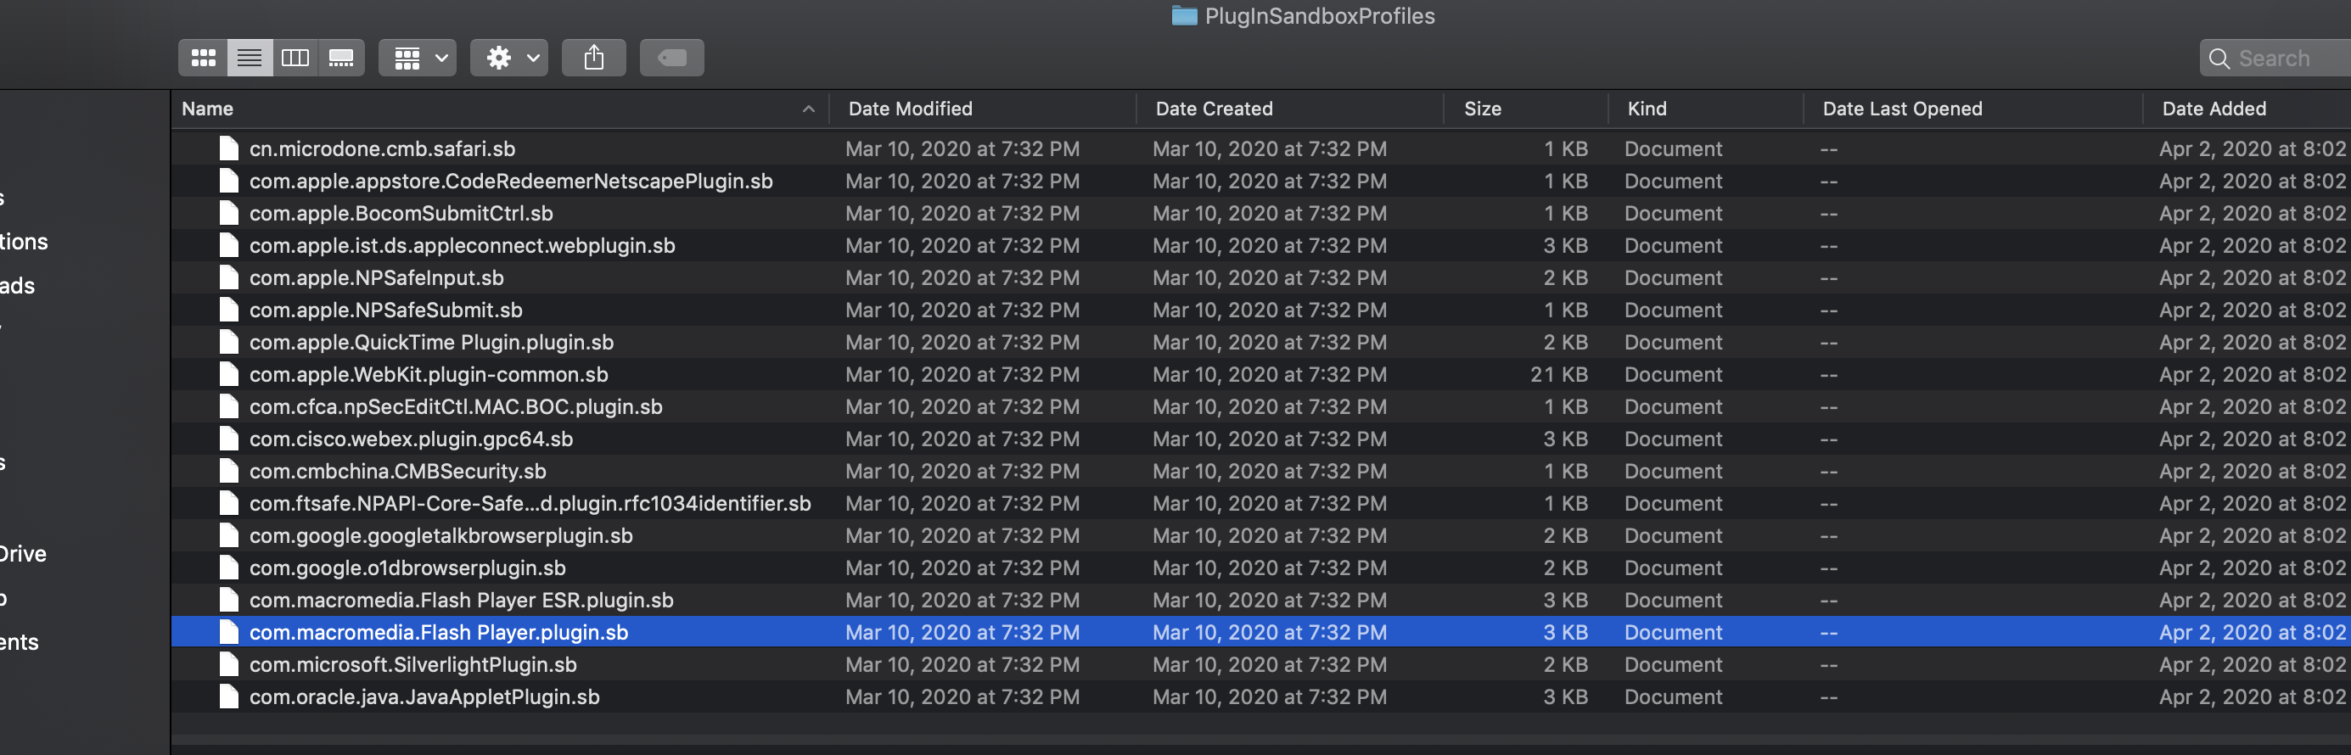Select com.microsoft.SilverlightPlugin.sb file

tap(1260, 664)
